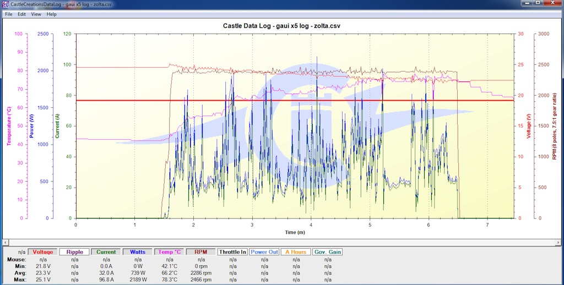This screenshot has width=564, height=285.
Task: Enable the Gov. Gain series
Action: [x=328, y=252]
